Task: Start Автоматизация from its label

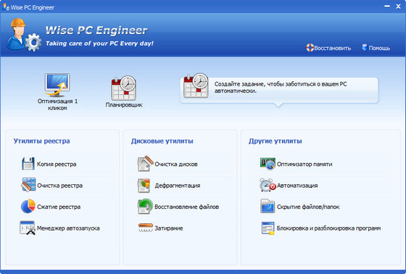Action: [297, 186]
